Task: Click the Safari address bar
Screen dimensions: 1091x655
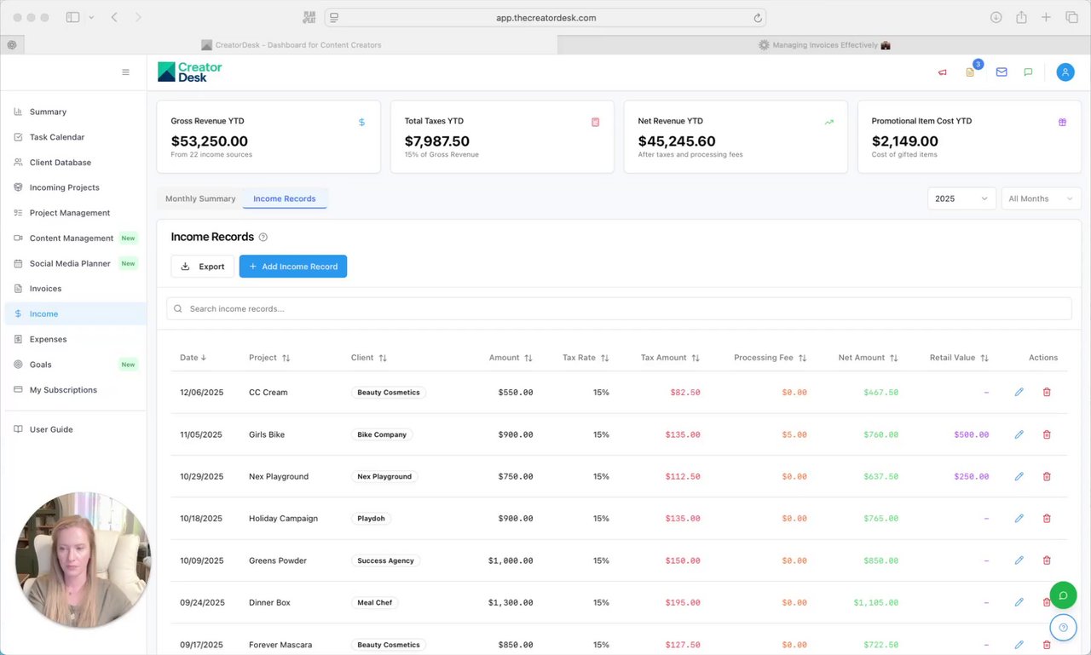Action: coord(545,18)
